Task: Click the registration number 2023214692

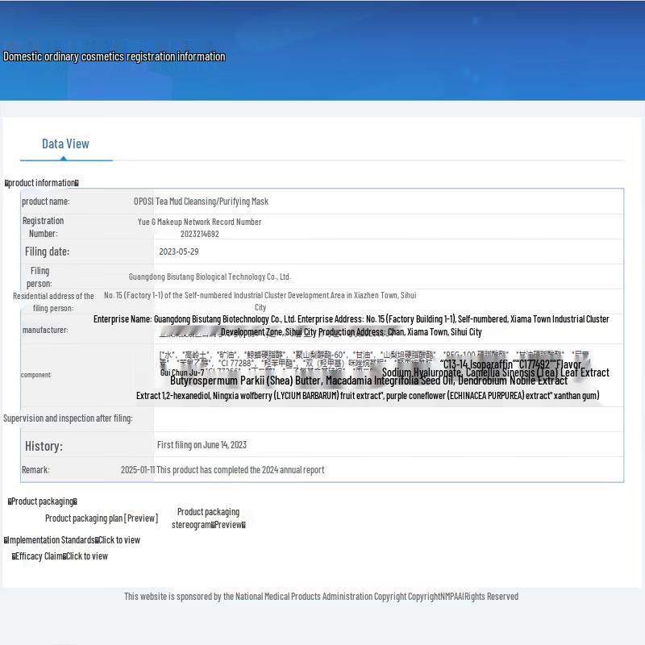Action: [199, 234]
